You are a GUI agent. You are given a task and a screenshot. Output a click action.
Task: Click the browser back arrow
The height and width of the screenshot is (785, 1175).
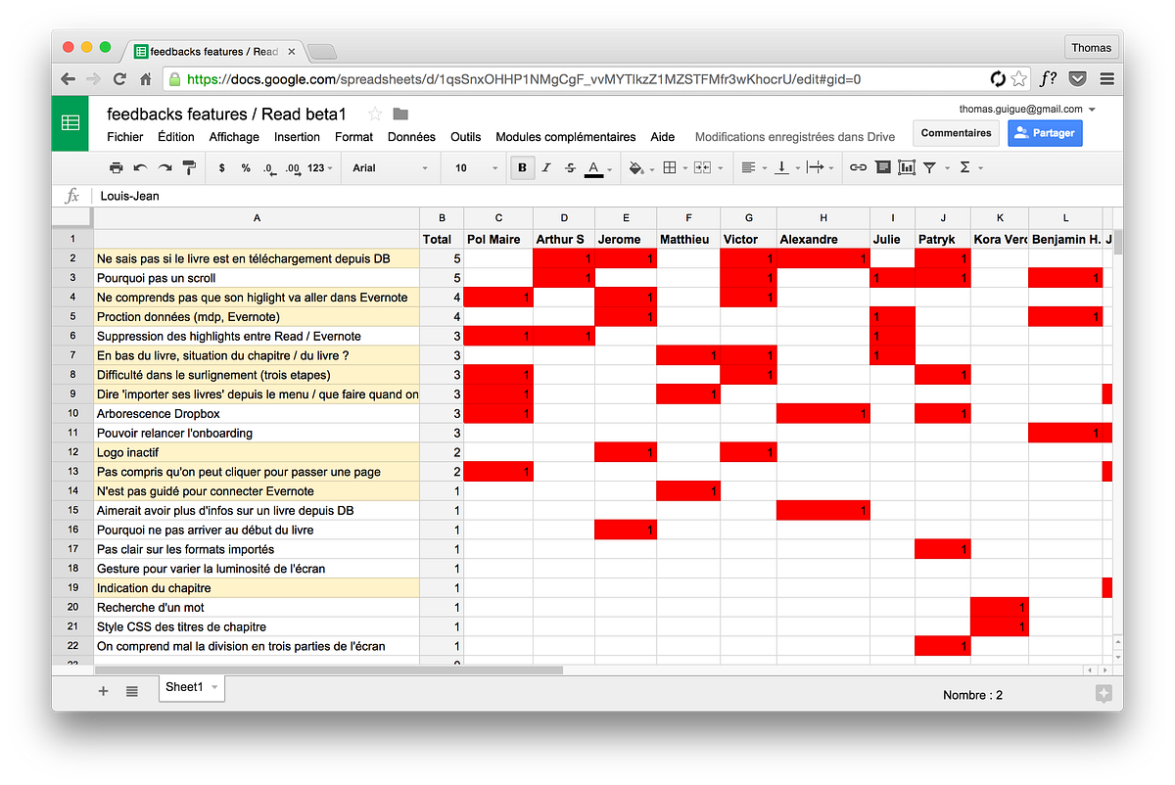69,79
